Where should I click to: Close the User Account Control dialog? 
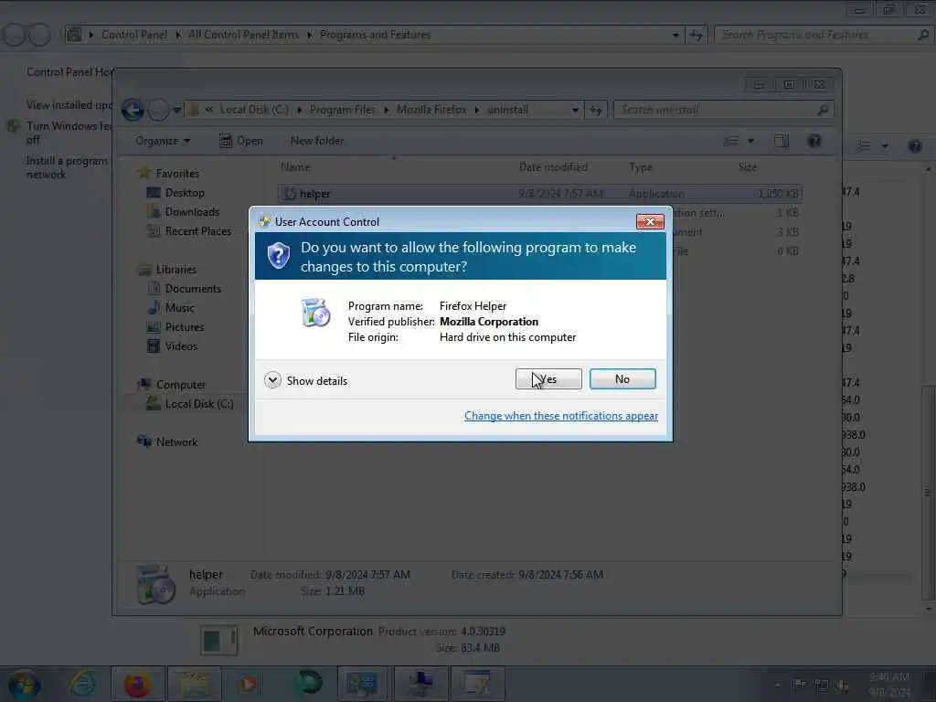pyautogui.click(x=650, y=221)
